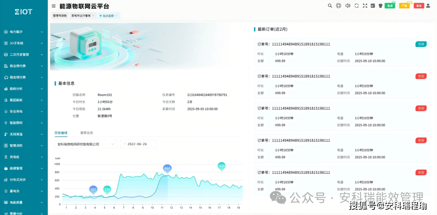Click the 分布式光伏 sidebar icon
This screenshot has height=215, width=437.
pyautogui.click(x=6, y=180)
